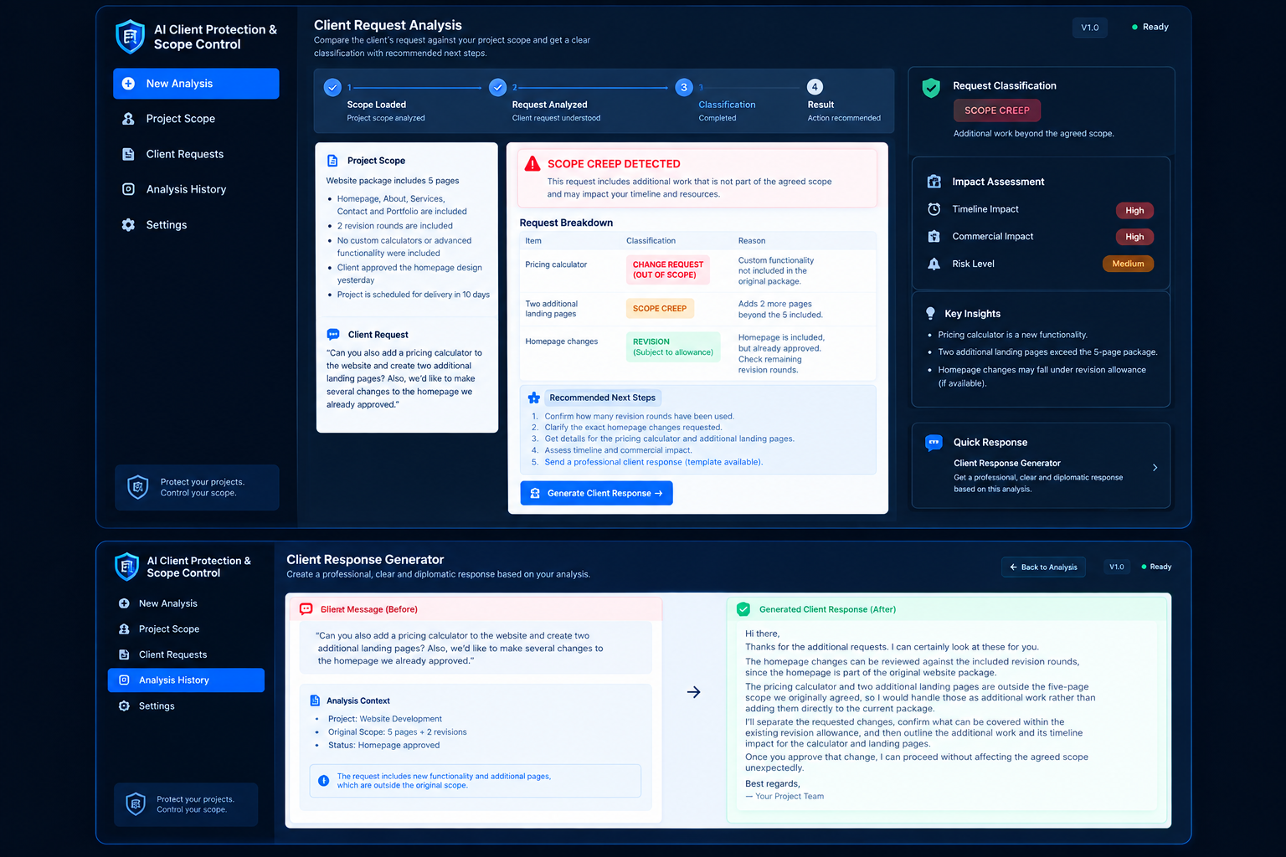Click the New Analysis plus icon, top sidebar
1286x857 pixels.
coord(128,84)
